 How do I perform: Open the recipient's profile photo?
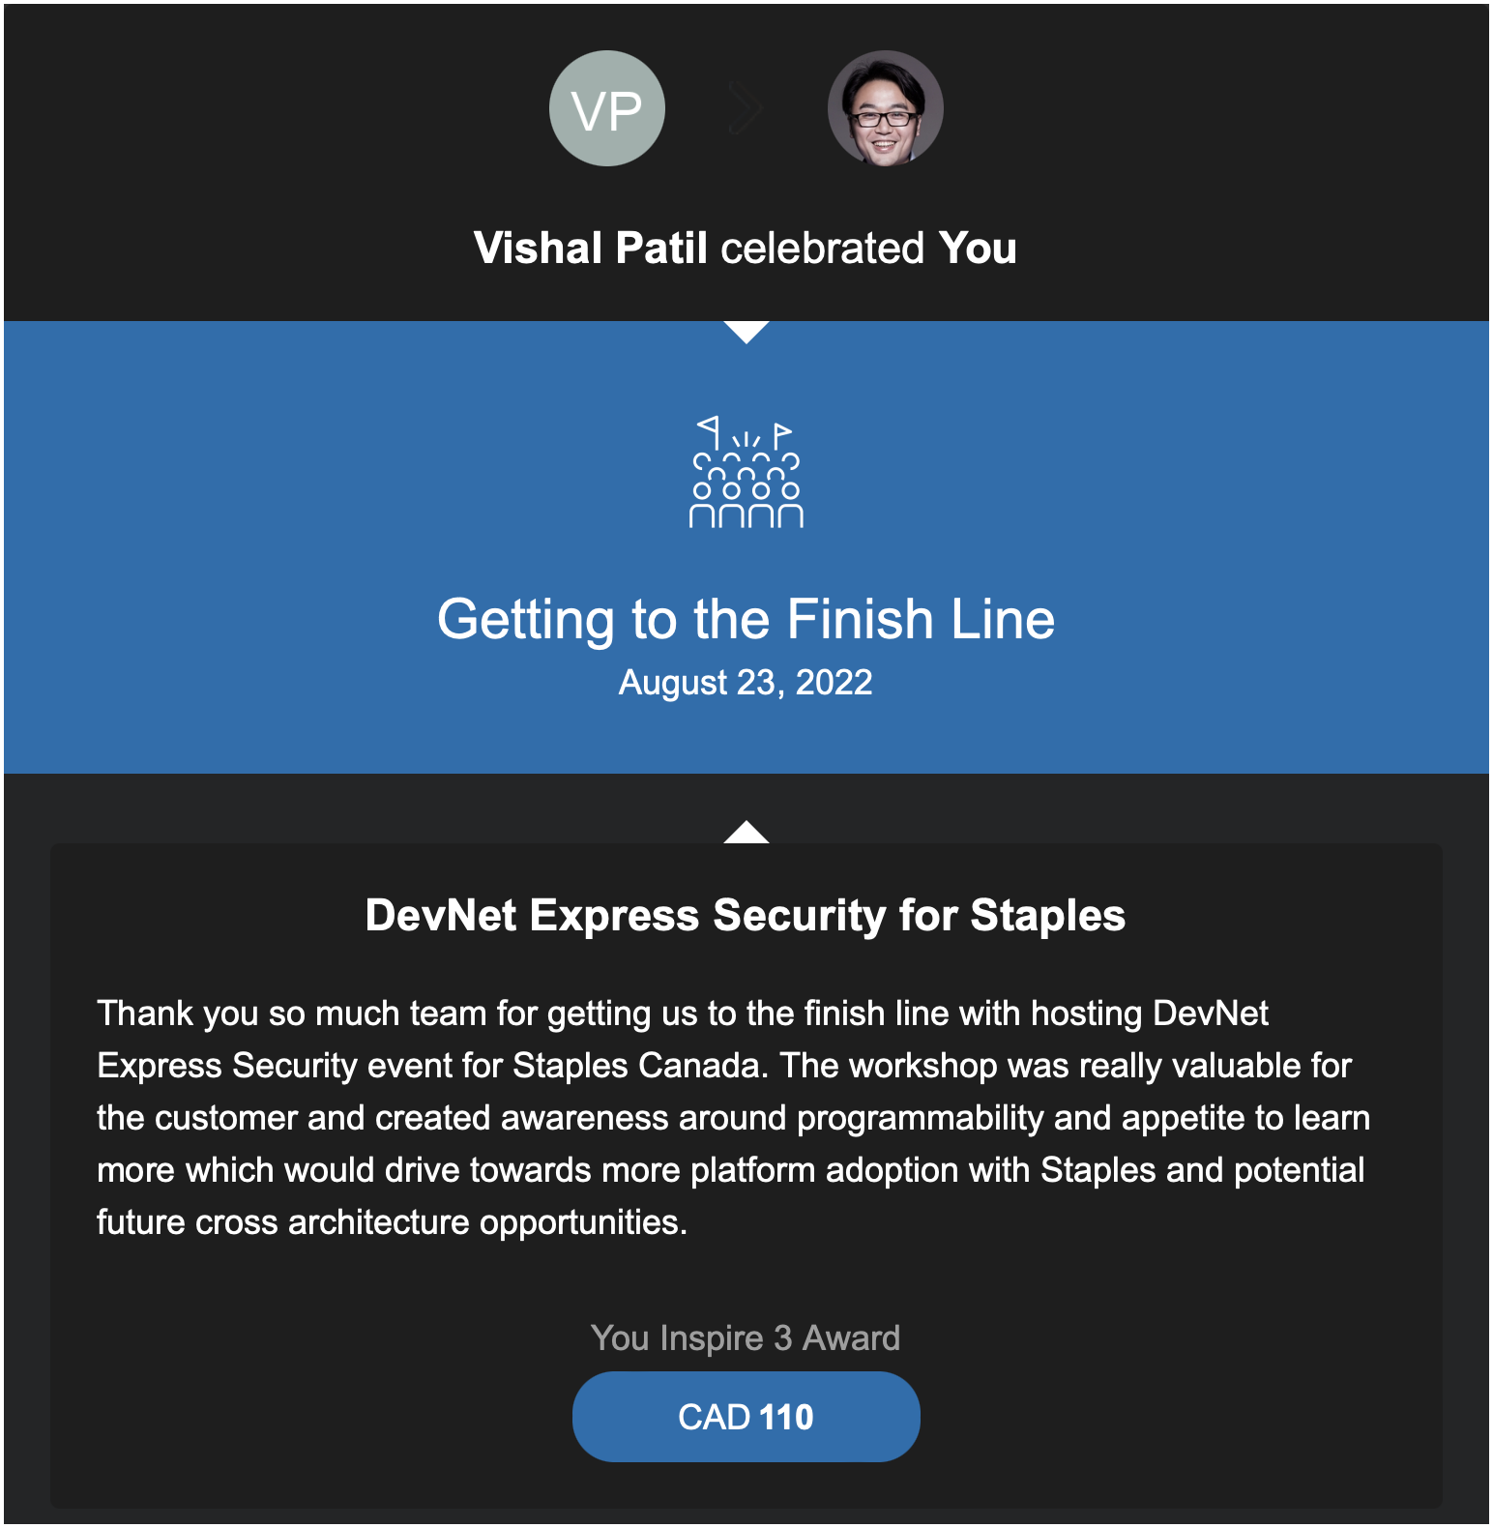885,108
